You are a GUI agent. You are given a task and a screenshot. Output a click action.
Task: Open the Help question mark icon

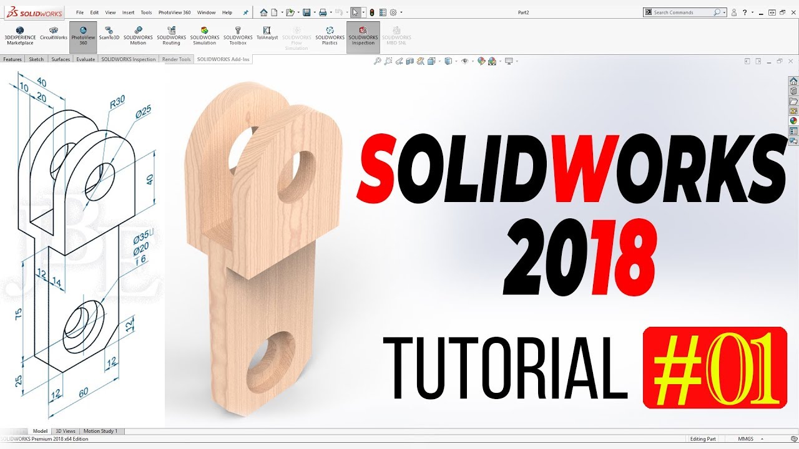coord(744,12)
